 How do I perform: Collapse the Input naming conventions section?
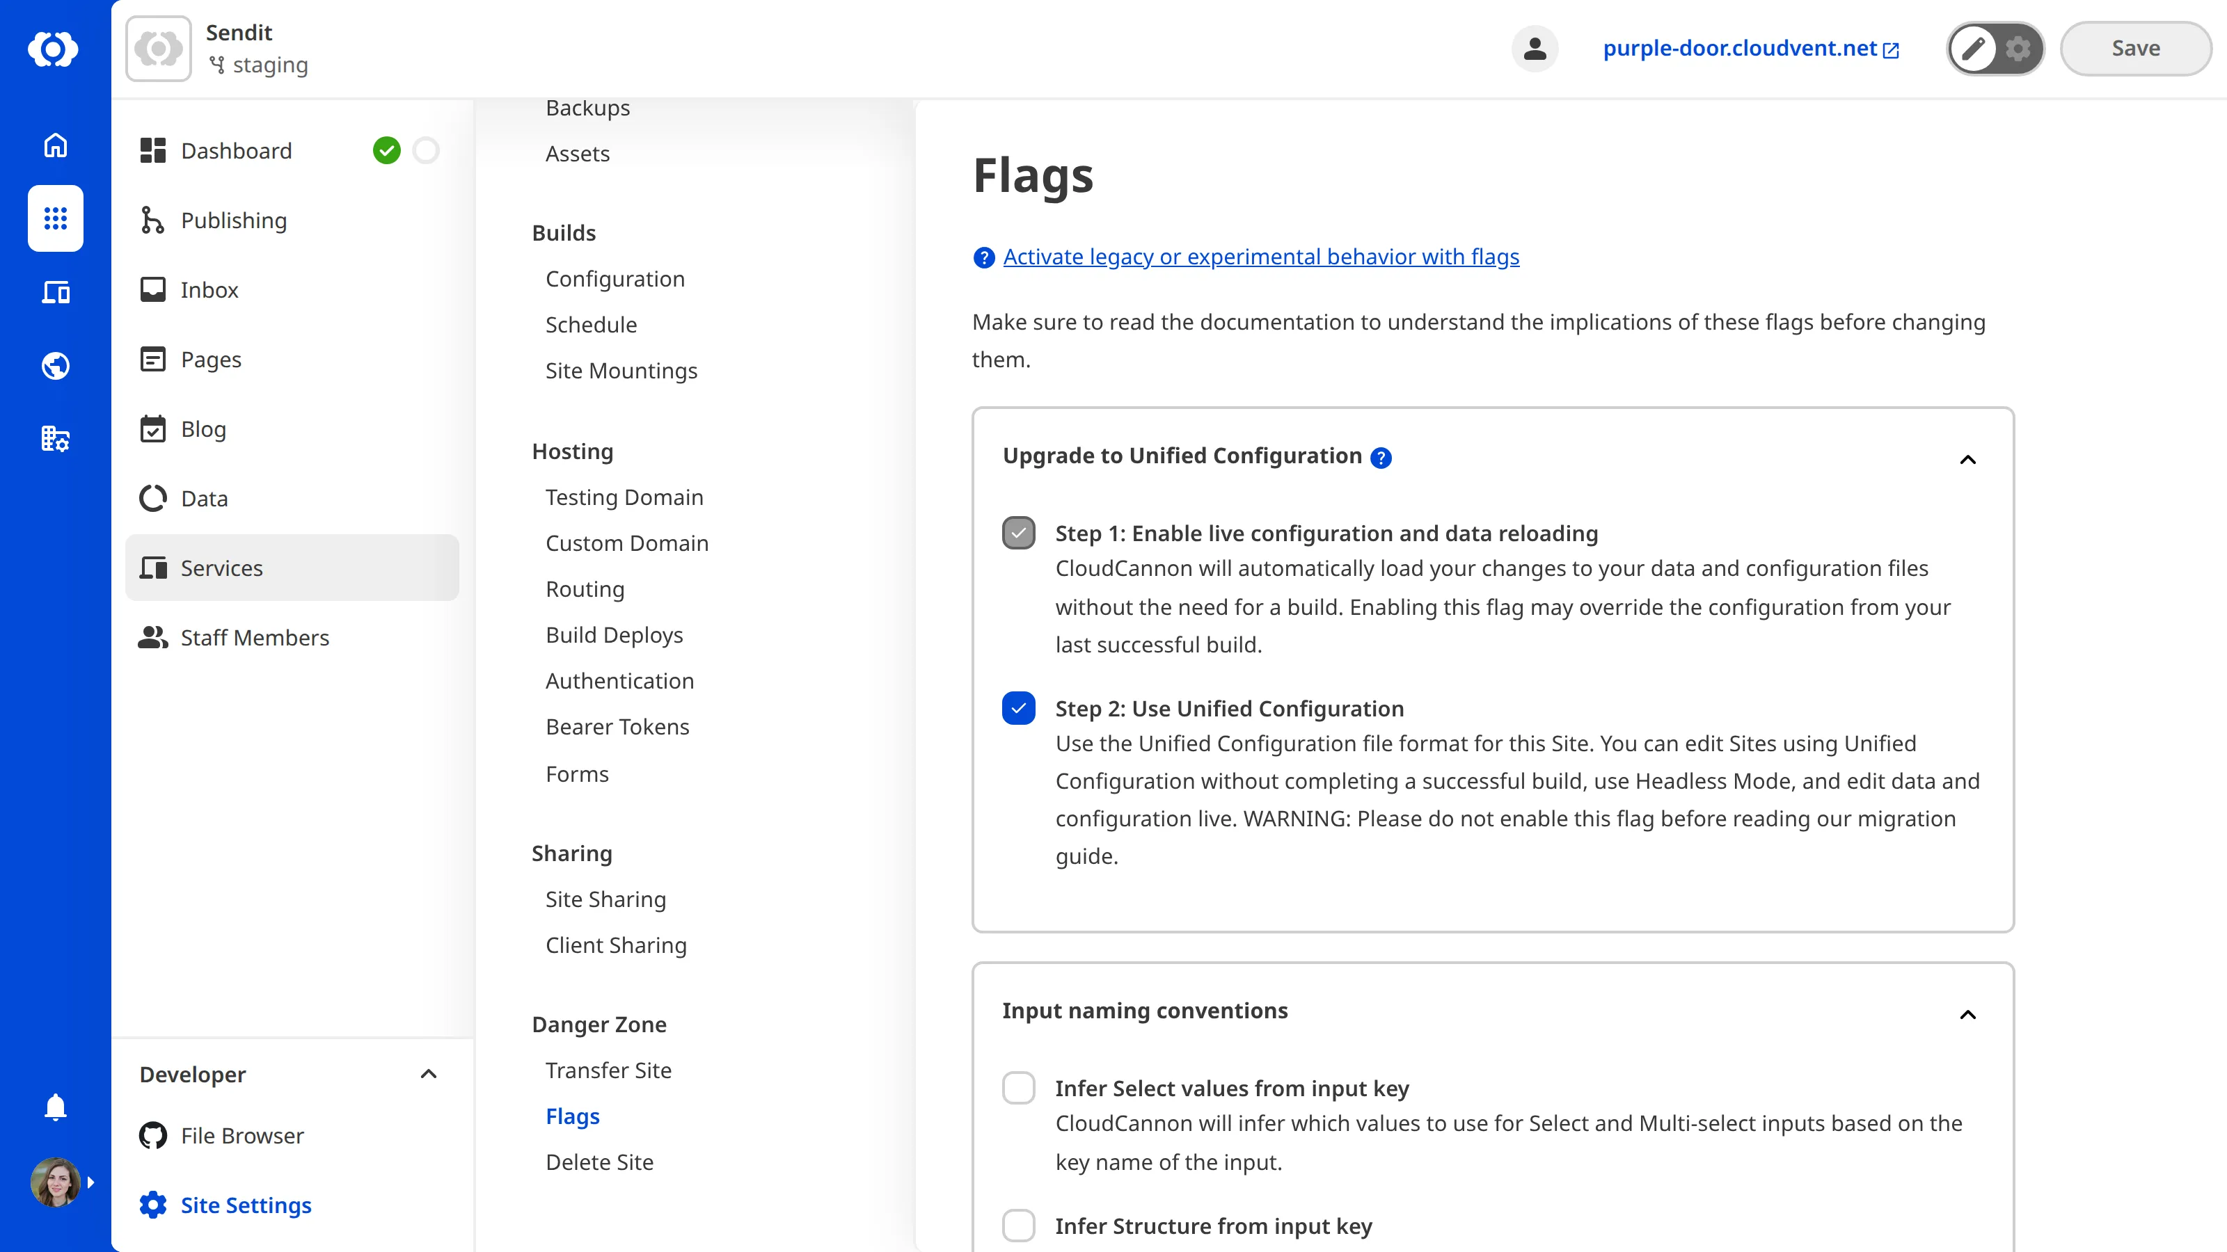tap(1967, 1016)
